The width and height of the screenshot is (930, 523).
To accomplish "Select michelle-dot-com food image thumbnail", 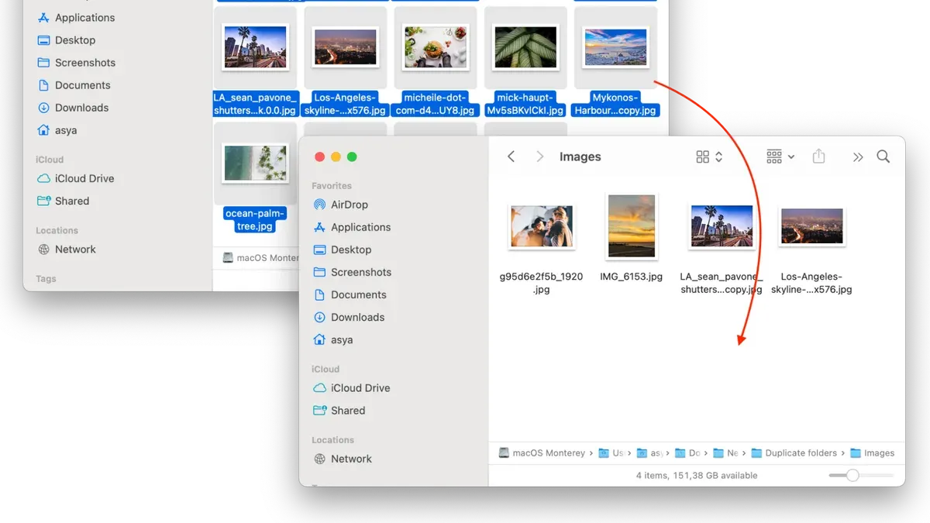I will click(435, 46).
